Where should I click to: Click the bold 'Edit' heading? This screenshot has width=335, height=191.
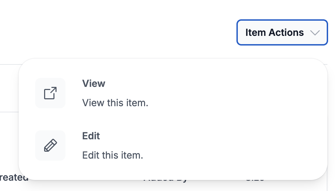[x=91, y=136]
